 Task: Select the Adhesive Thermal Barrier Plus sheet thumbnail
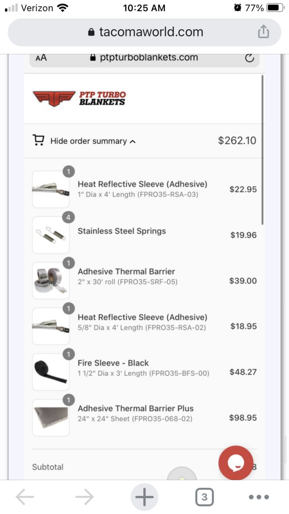pyautogui.click(x=51, y=418)
